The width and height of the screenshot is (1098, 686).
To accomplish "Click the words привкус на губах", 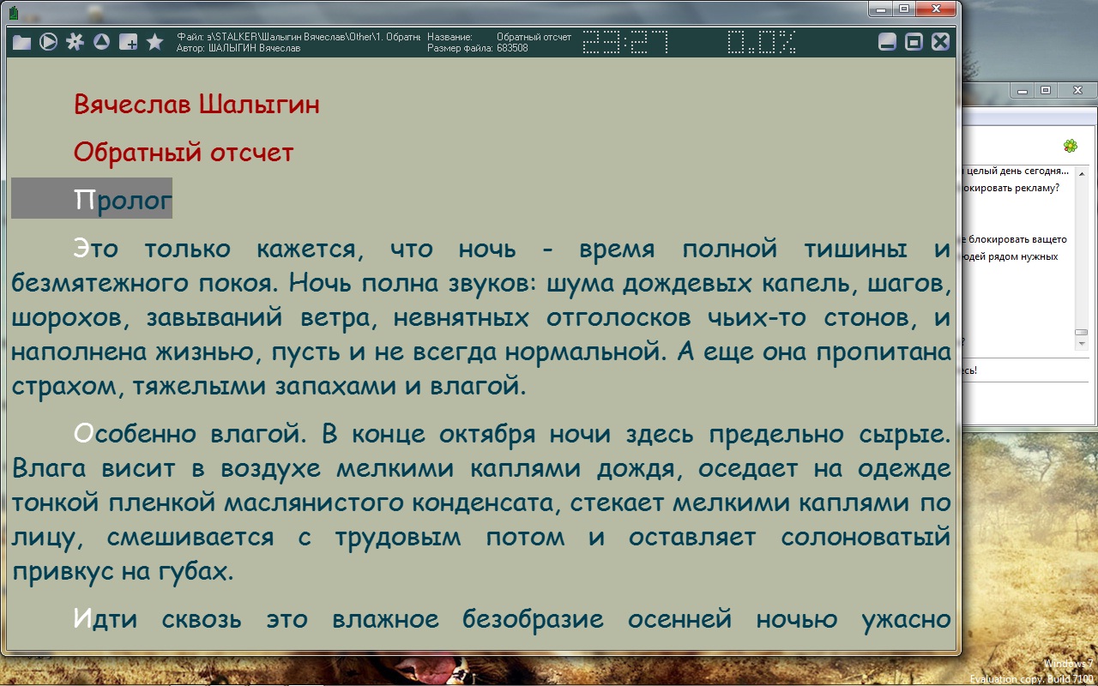I will (123, 572).
